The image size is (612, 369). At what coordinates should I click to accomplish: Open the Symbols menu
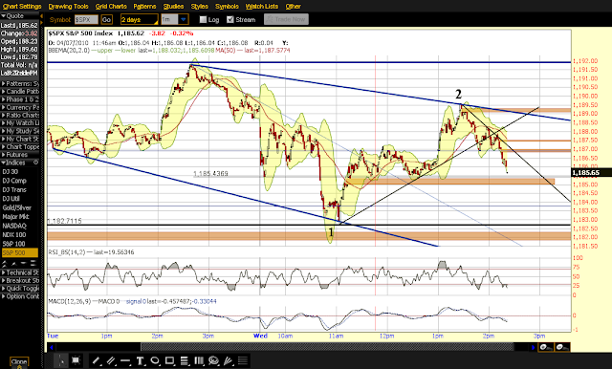tap(227, 7)
